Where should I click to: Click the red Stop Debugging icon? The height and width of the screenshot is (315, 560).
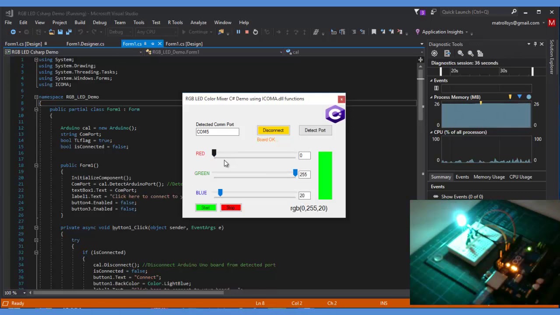[x=247, y=32]
